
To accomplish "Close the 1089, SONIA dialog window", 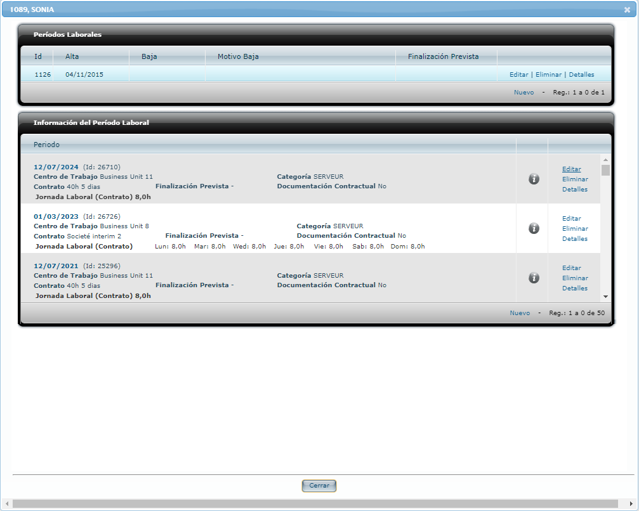I will tap(627, 10).
